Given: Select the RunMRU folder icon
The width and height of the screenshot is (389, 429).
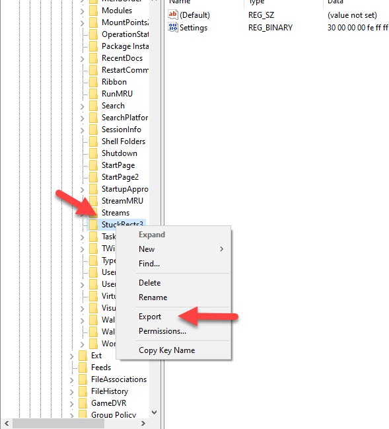Looking at the screenshot, I should coord(94,94).
